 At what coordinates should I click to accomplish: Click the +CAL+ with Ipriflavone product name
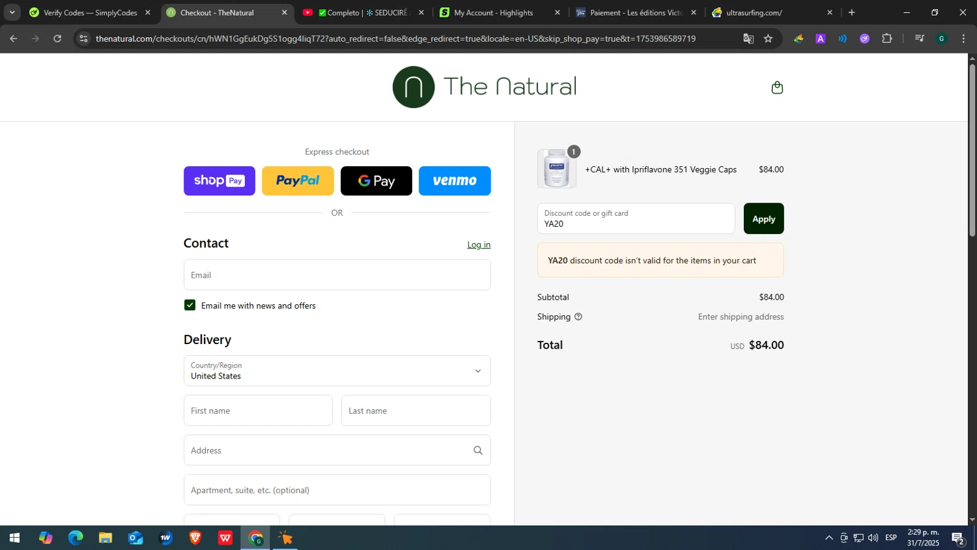(x=661, y=169)
